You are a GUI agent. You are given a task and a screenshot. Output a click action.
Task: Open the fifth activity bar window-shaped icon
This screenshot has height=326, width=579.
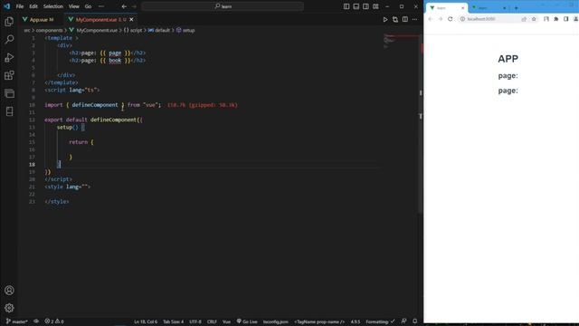(9, 93)
